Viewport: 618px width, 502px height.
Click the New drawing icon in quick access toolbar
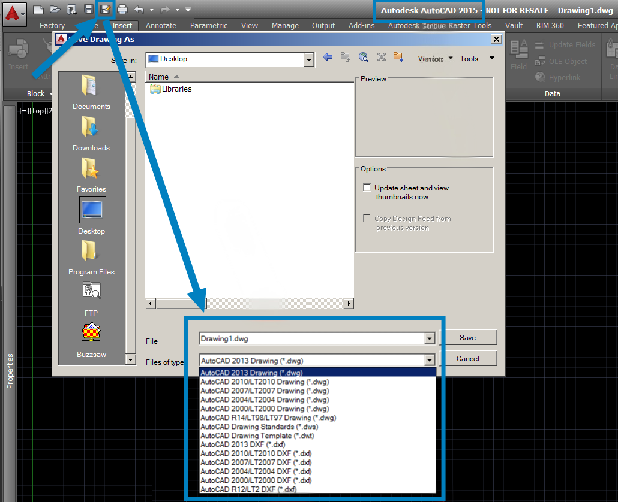coord(38,10)
